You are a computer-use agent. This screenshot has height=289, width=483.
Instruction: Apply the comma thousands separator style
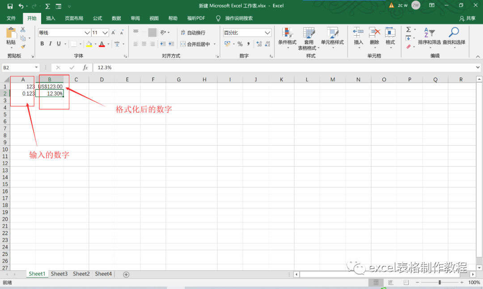click(248, 44)
